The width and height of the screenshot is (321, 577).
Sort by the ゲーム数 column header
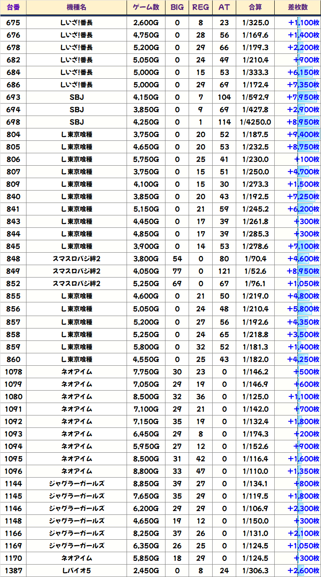(146, 7)
